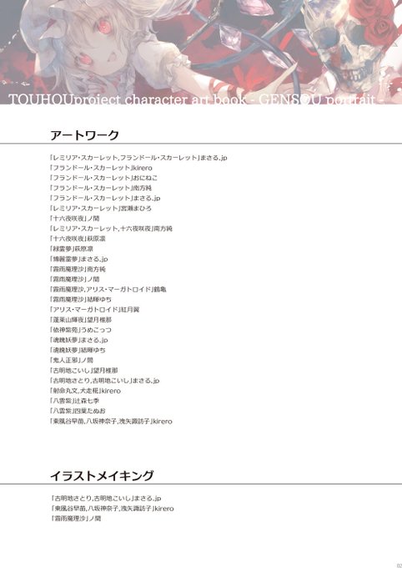Image resolution: width=402 pixels, height=568 pixels.
Task: Select 「古明地さとり,古明地こいし」まさる.jp under イラストメイキング
Action: click(106, 499)
